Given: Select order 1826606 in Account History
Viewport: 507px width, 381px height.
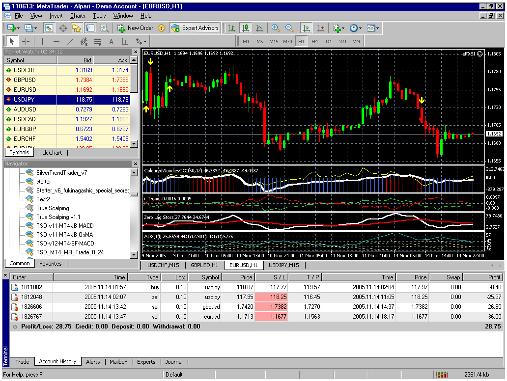Looking at the screenshot, I should point(256,307).
